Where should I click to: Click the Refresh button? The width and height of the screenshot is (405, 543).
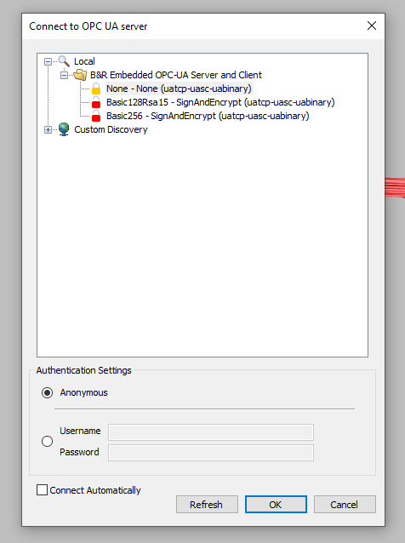(207, 504)
